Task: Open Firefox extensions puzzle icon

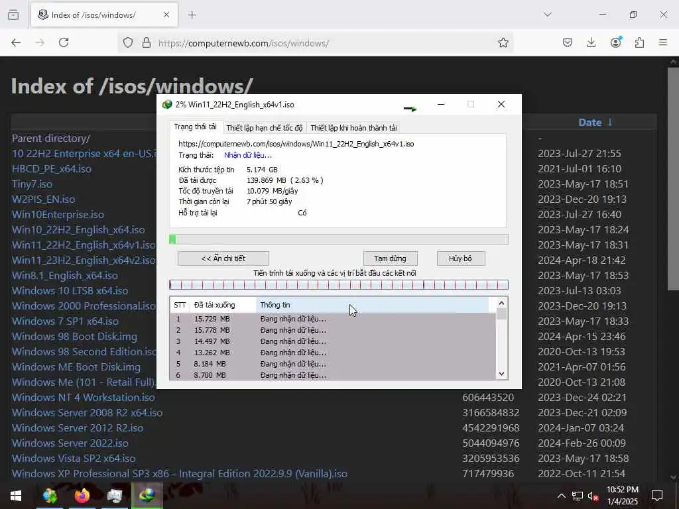Action: point(639,42)
